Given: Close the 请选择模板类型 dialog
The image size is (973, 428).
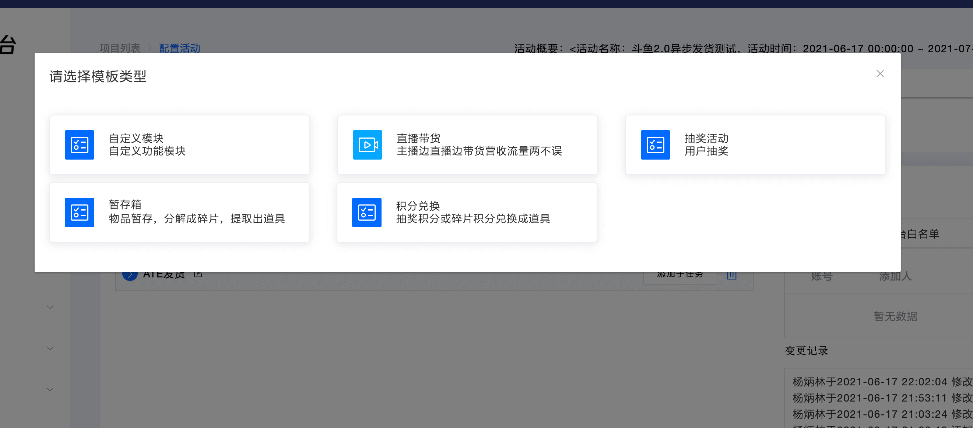Looking at the screenshot, I should 880,74.
